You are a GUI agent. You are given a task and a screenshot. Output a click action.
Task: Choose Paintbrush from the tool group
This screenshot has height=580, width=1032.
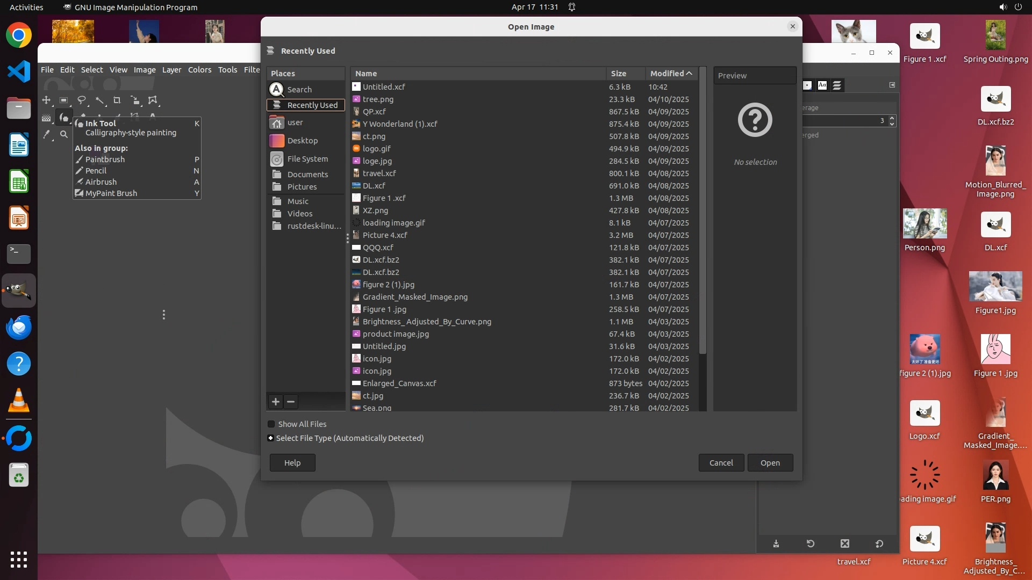[105, 160]
